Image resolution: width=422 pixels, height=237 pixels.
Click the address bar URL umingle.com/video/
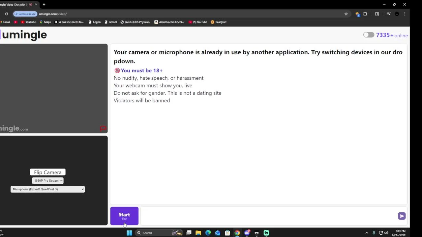[x=53, y=14]
